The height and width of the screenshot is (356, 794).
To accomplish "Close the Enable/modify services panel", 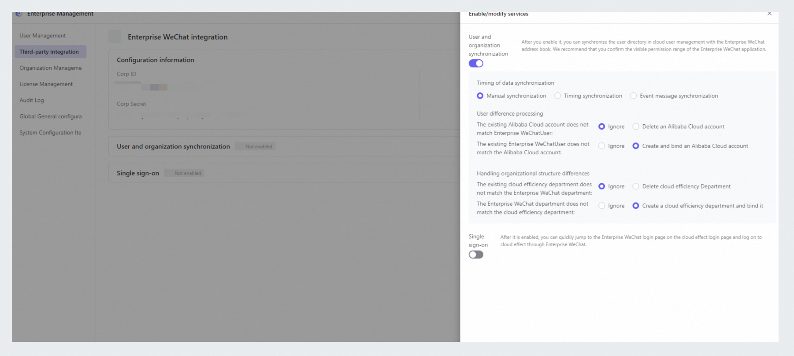I will pyautogui.click(x=769, y=14).
